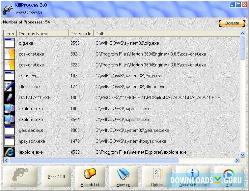Click the DATALA~1.EXE phone icon
249x191 pixels.
[x=10, y=97]
